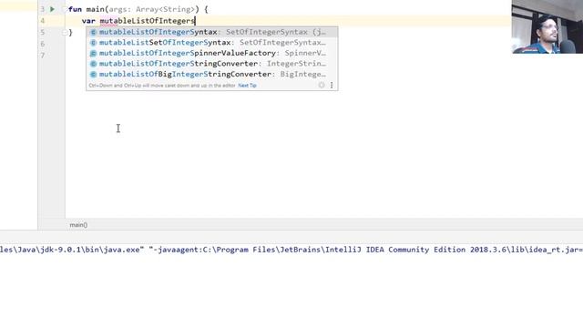
Task: Open the Next Tip link
Action: pos(247,86)
